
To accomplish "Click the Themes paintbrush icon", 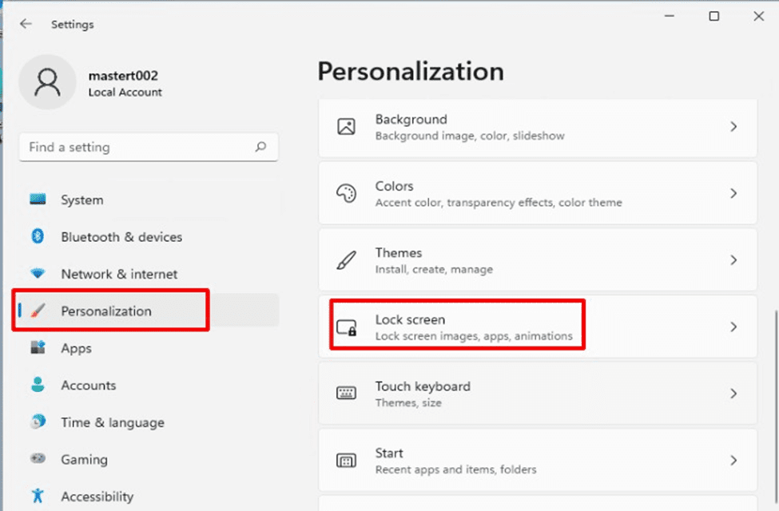I will tap(346, 260).
